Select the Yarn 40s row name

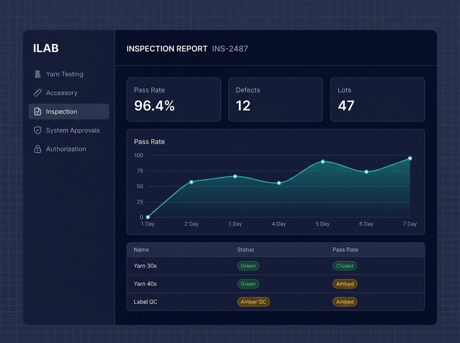145,284
